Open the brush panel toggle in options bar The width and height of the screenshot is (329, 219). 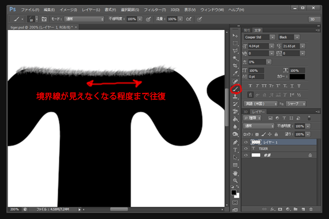tap(44, 19)
